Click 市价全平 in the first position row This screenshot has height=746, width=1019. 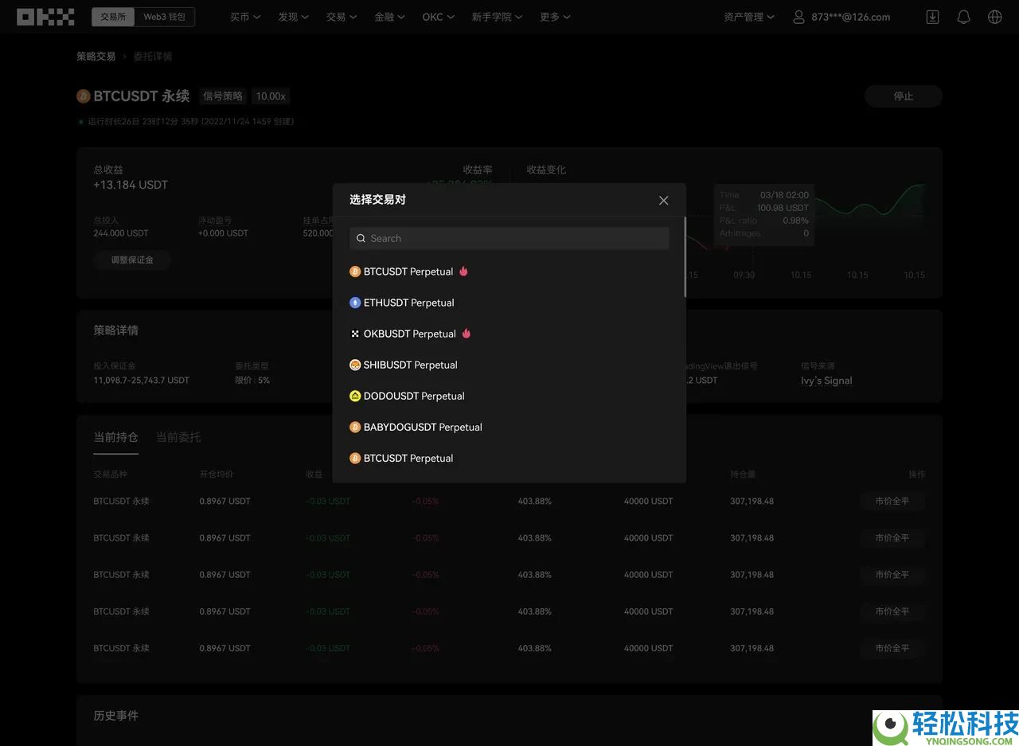click(x=892, y=502)
